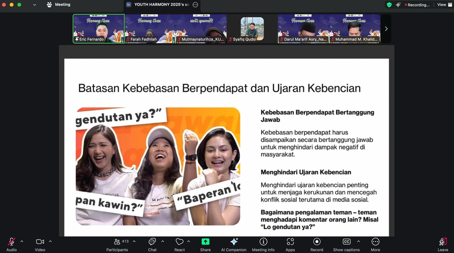Image resolution: width=454 pixels, height=253 pixels.
Task: Switch to the Meeting tab
Action: 58,5
